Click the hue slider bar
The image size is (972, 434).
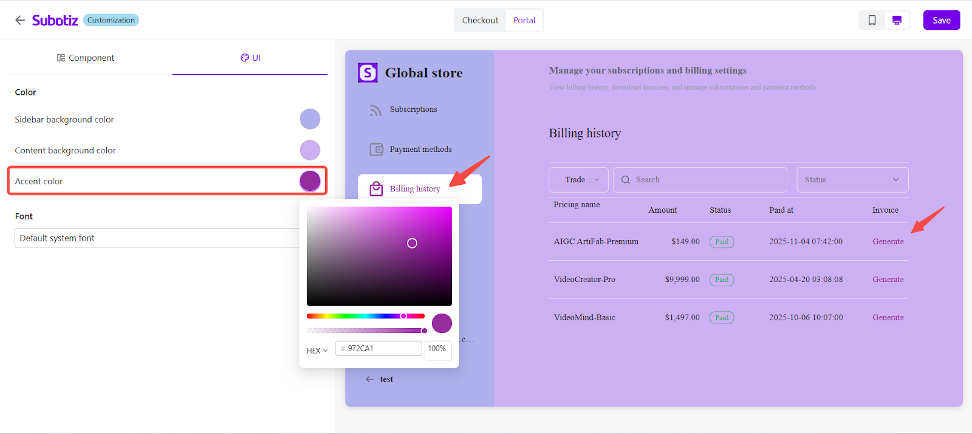(x=364, y=316)
